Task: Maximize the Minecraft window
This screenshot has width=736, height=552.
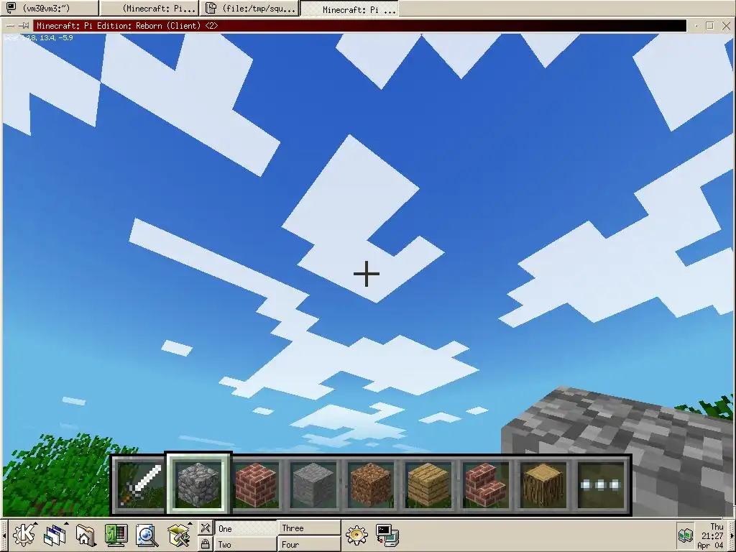Action: pyautogui.click(x=709, y=26)
